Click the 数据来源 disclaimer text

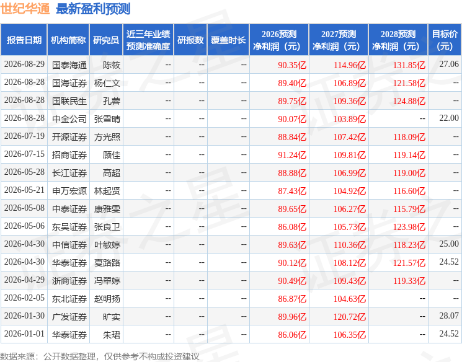tap(100, 356)
